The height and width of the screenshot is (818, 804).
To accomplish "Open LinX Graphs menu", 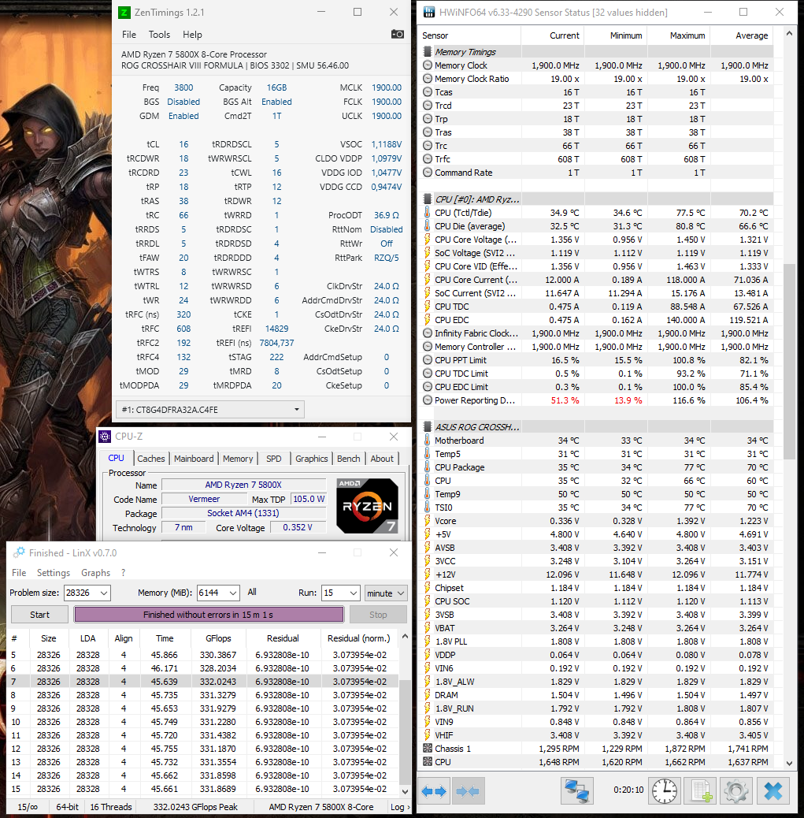I will 95,572.
